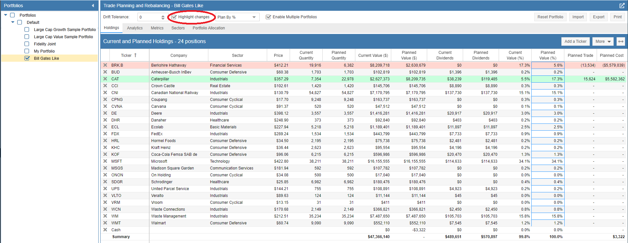Remove the DHR holding row

tap(105, 120)
